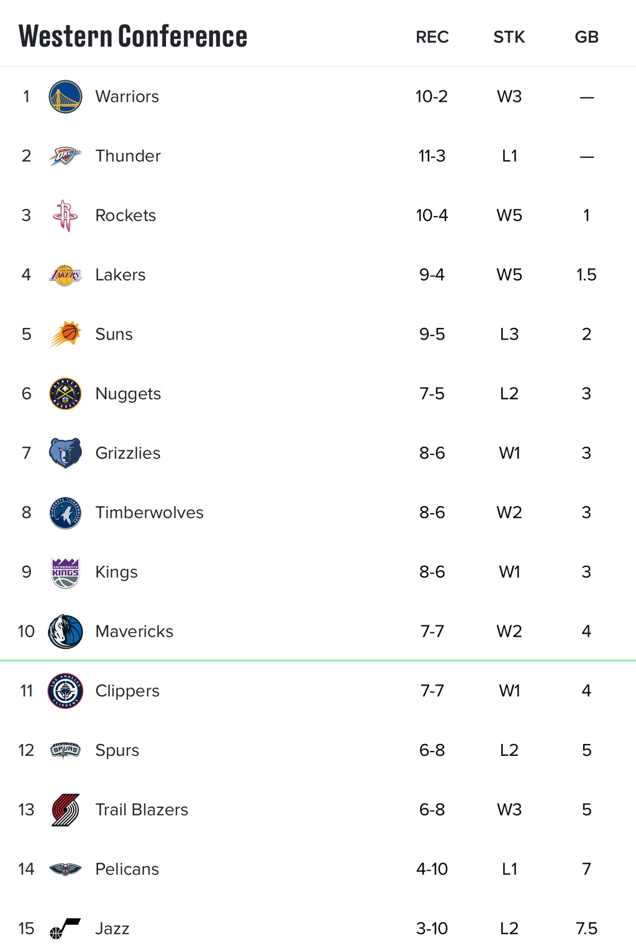Open the Pelicans wings logo
636x944 pixels.
tap(65, 869)
